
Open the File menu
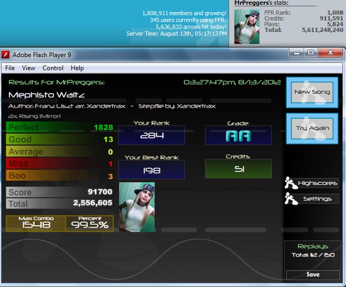tap(10, 68)
